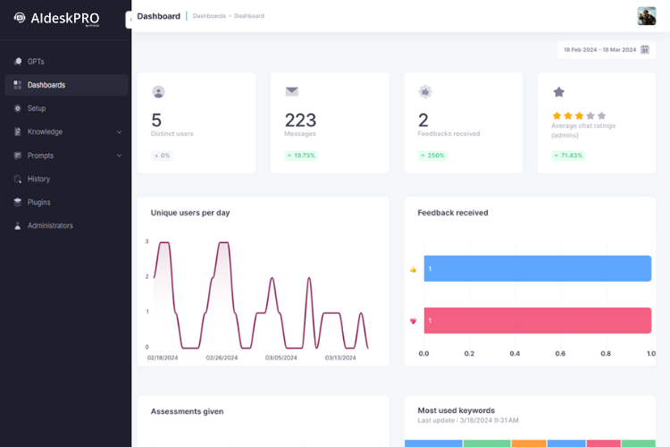The image size is (670, 447).
Task: Click the Messages envelope icon
Action: click(x=291, y=91)
